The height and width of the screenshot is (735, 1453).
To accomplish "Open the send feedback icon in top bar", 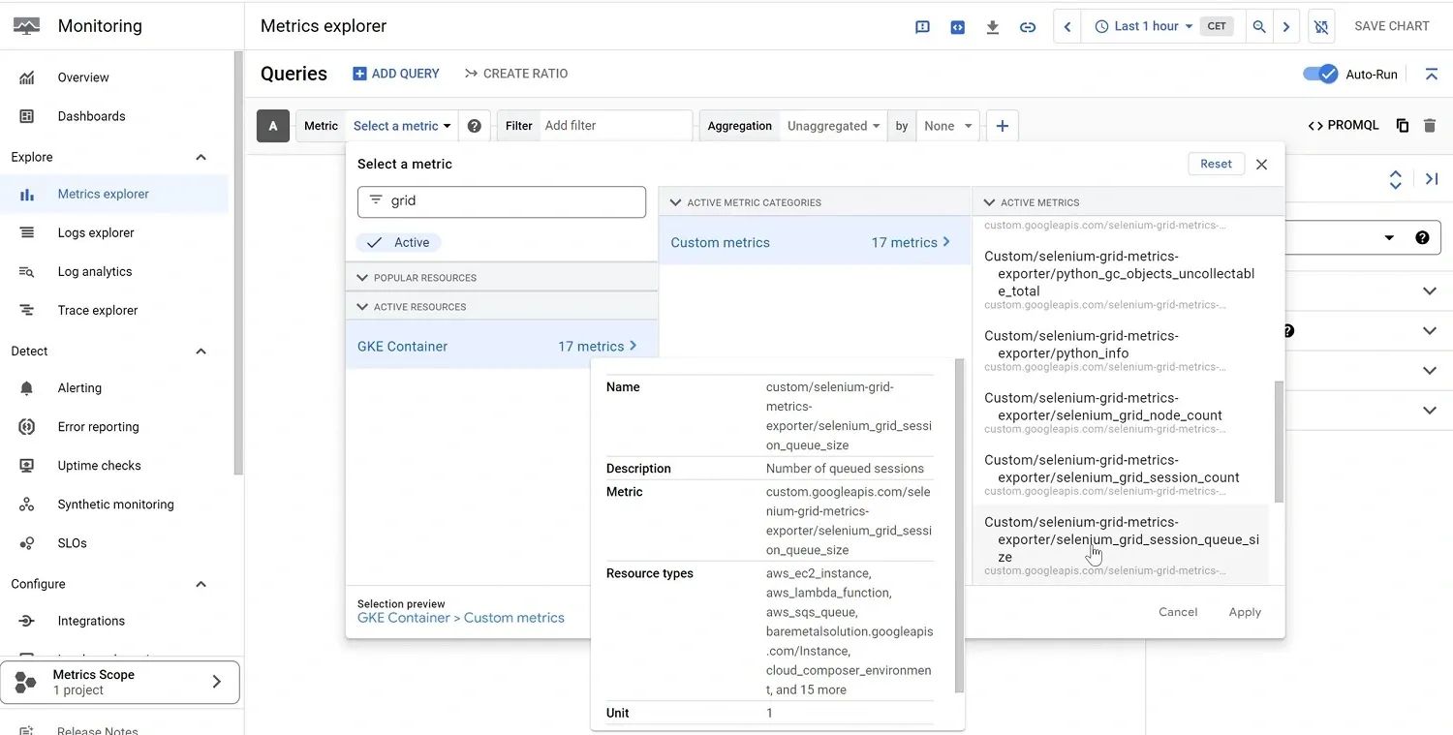I will click(x=922, y=27).
